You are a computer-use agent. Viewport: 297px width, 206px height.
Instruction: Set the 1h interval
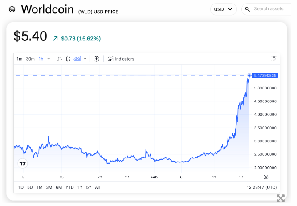(41, 59)
